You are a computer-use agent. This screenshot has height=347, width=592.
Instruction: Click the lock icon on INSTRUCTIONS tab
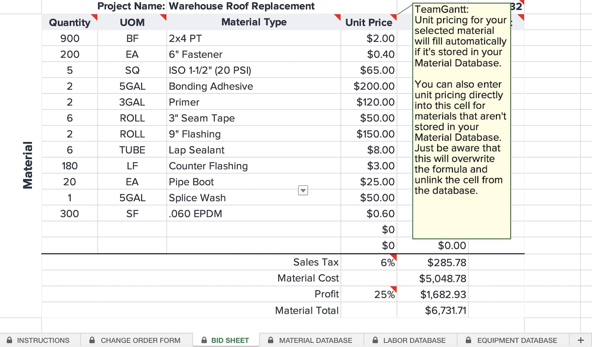click(9, 340)
